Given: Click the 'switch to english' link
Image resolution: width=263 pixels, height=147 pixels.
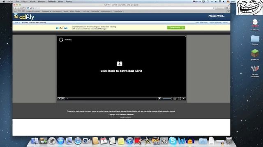Looking at the screenshot, I should pyautogui.click(x=125, y=118).
